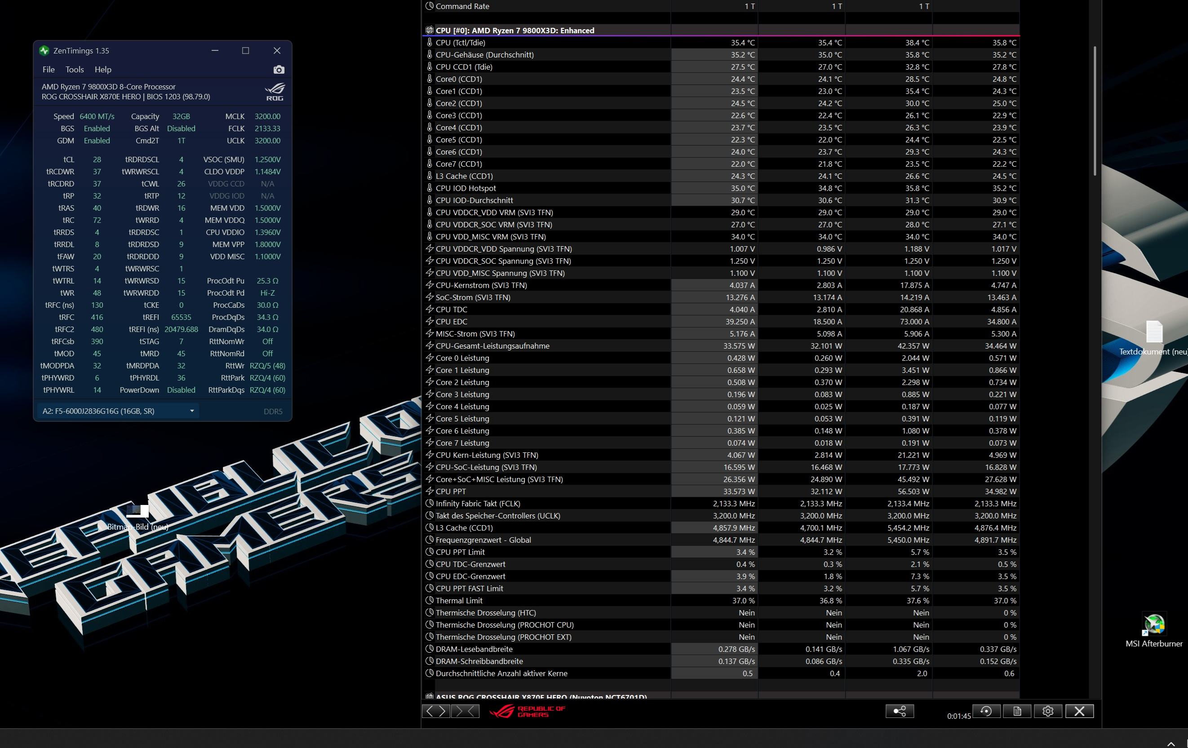This screenshot has height=748, width=1188.
Task: Click the sensor list vertical scrollbar
Action: (1095, 111)
